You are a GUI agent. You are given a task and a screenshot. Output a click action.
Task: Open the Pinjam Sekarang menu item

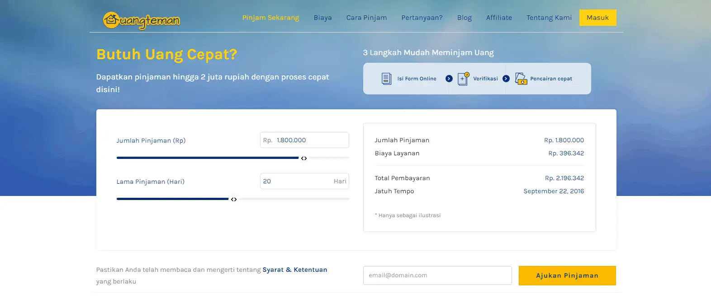tap(270, 18)
